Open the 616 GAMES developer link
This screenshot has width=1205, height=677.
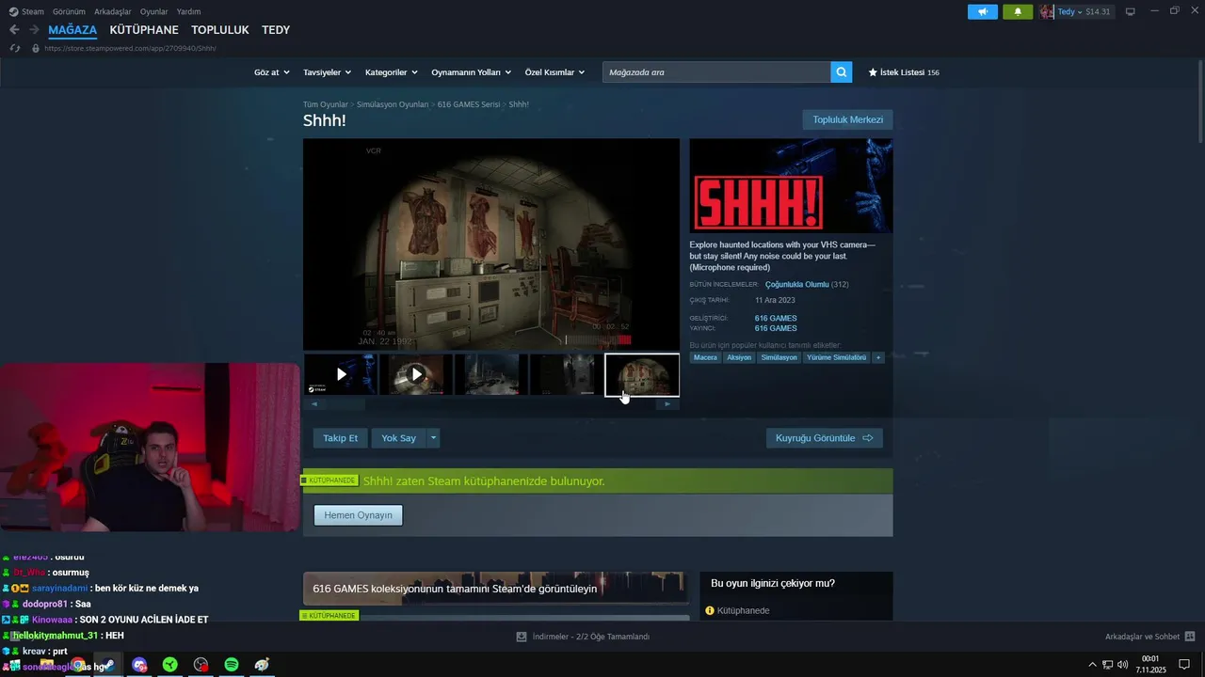pos(776,319)
